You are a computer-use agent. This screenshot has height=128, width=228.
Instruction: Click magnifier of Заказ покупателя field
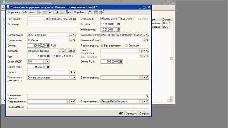coord(147,51)
